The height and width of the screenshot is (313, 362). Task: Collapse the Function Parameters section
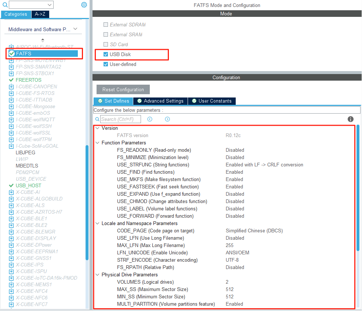coord(97,143)
